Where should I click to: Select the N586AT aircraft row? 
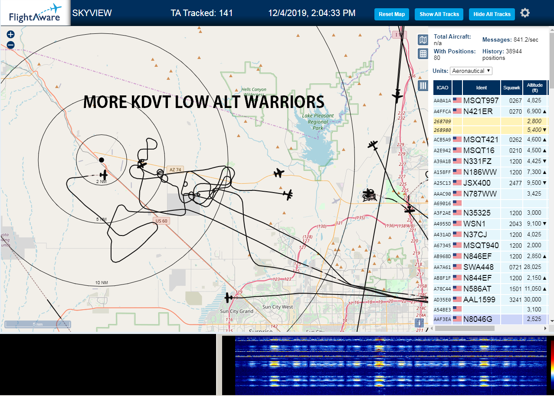coord(491,288)
